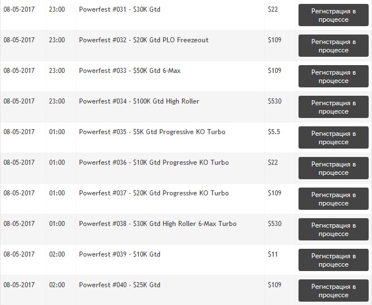Click registration button for Powerfest #037
This screenshot has height=305, width=372.
(334, 199)
